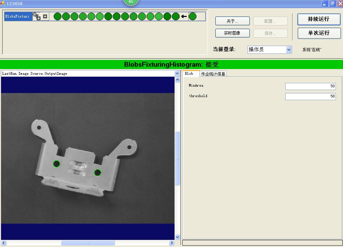The image size is (343, 247).
Task: Switch to the 作业统计信息 tab
Action: click(213, 73)
